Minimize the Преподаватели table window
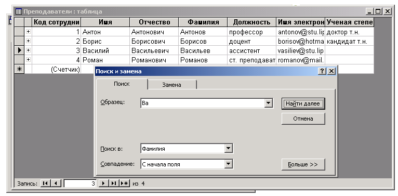Viewport: 398px width, 196px height. pos(369,11)
